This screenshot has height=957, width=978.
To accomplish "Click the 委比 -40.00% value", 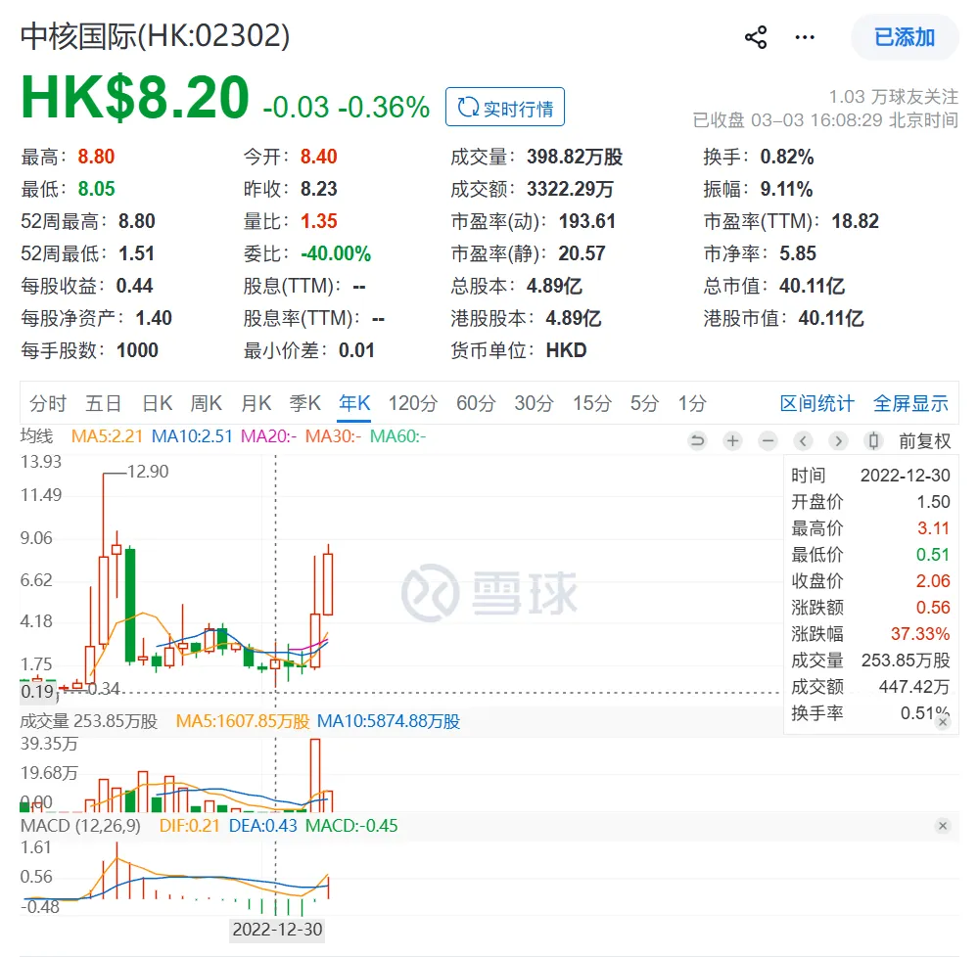I will tap(336, 253).
